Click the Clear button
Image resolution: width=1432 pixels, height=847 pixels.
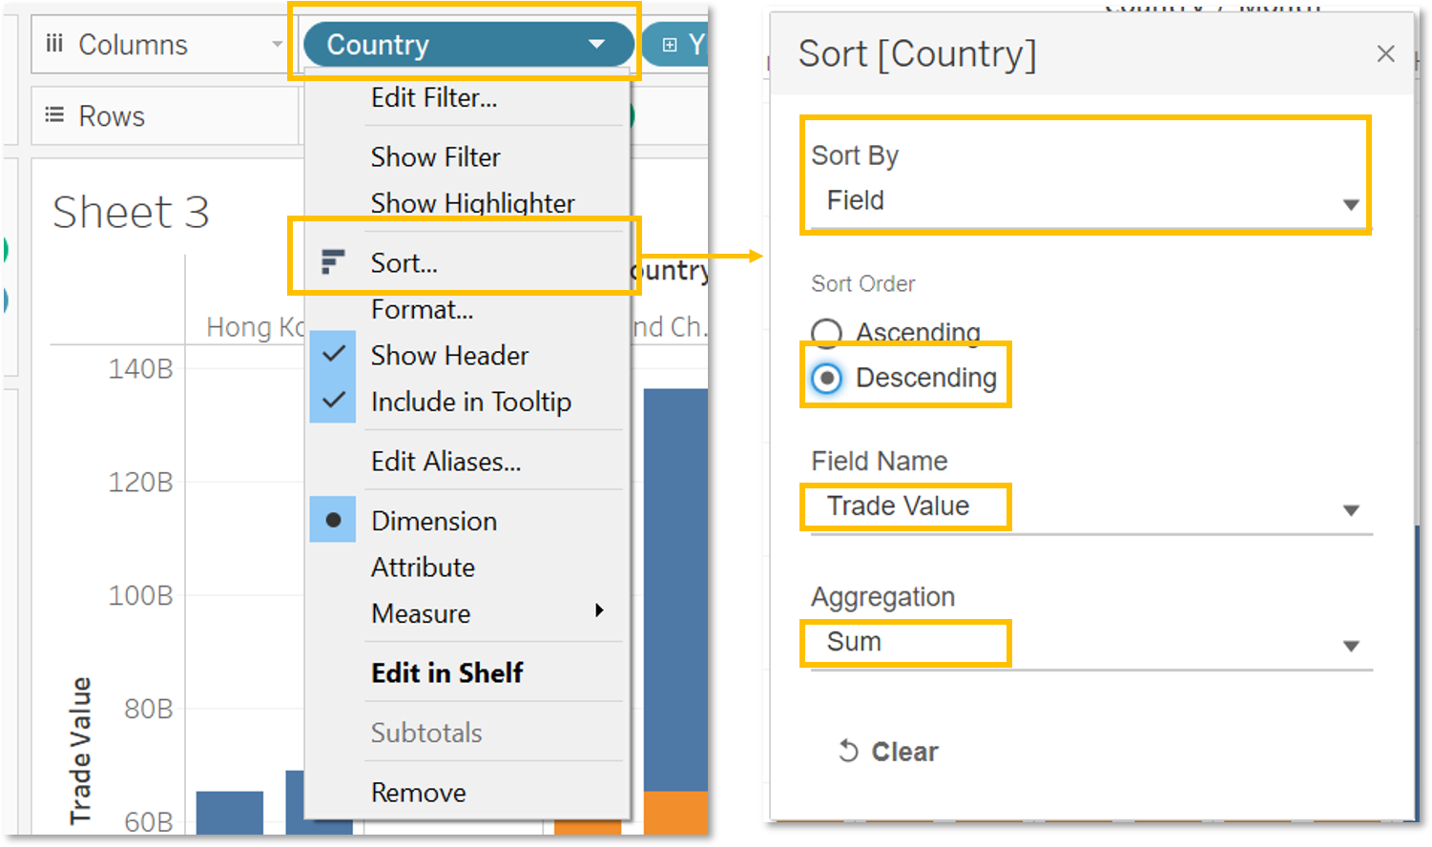click(903, 752)
